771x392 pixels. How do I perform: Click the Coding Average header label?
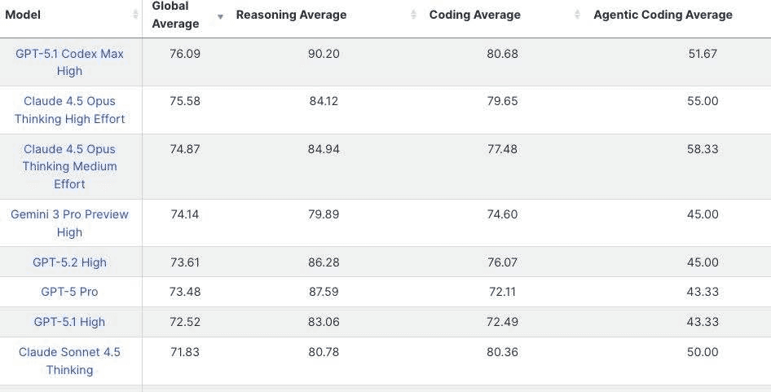pyautogui.click(x=474, y=15)
